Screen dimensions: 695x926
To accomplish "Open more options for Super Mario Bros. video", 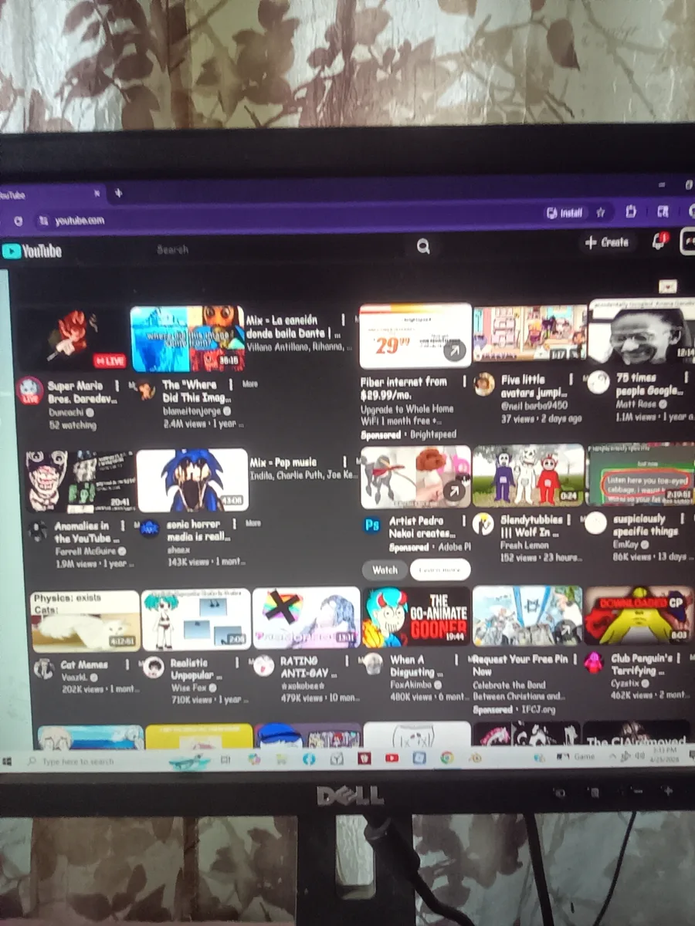I will (117, 385).
